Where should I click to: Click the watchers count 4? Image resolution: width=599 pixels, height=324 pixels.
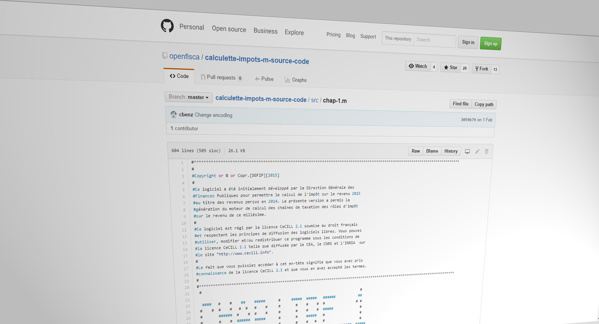point(434,67)
